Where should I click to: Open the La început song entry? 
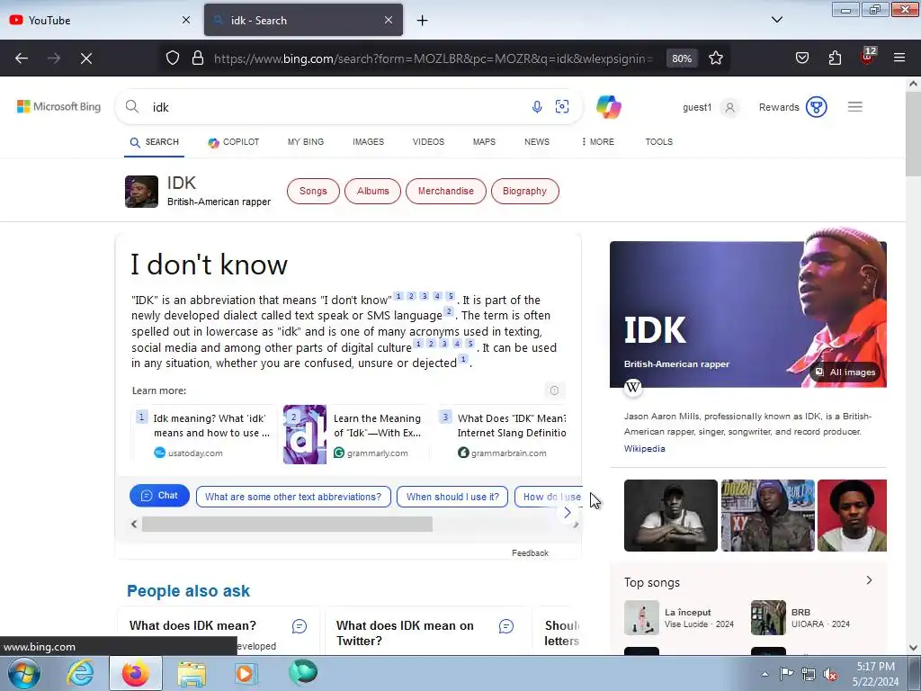pyautogui.click(x=680, y=617)
